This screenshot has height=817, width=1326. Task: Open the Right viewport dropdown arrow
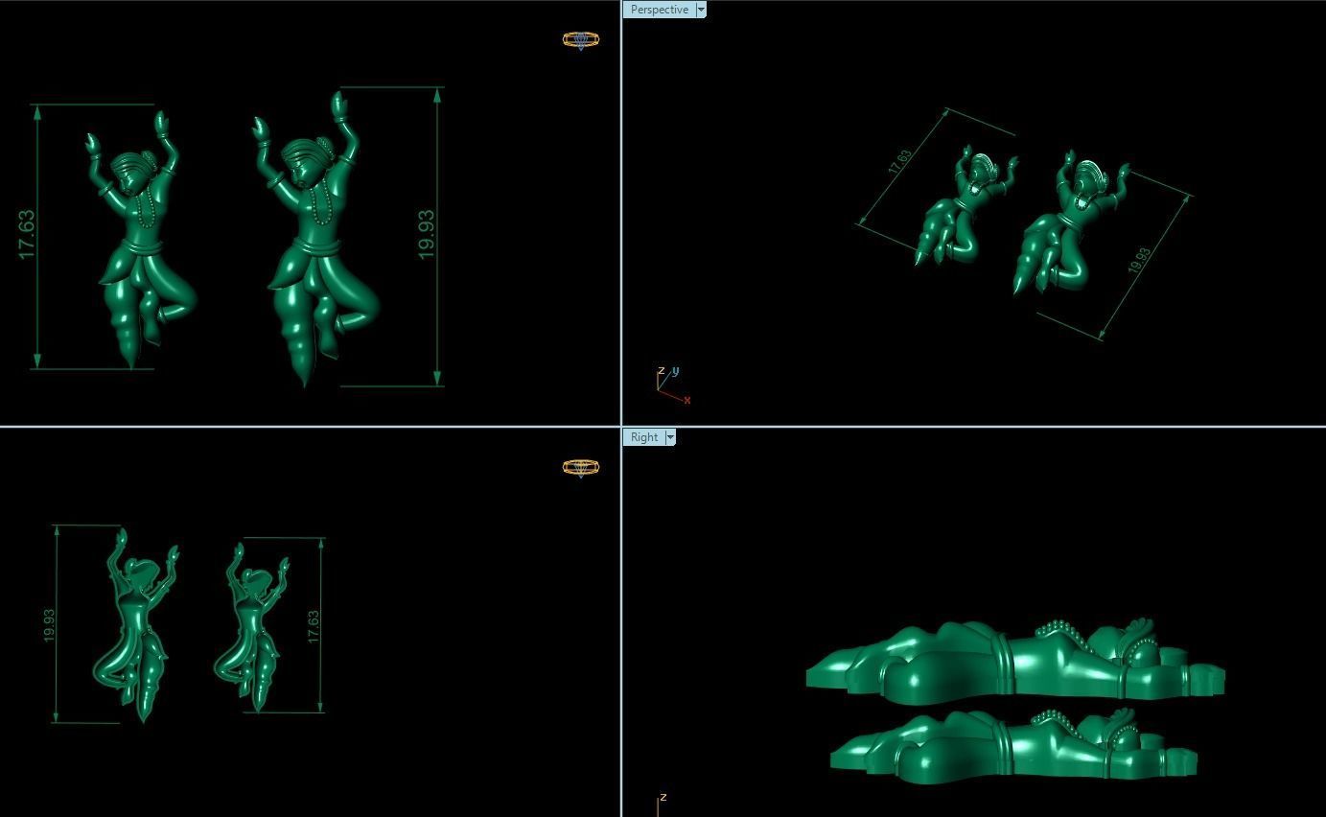point(670,437)
